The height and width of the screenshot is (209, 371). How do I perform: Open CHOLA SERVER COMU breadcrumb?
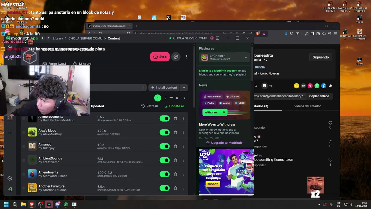85,38
